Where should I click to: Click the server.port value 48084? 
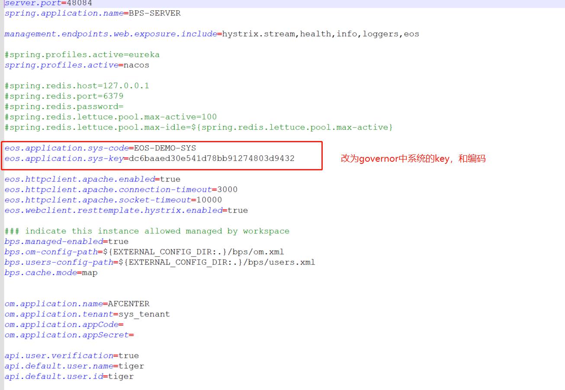pyautogui.click(x=79, y=3)
